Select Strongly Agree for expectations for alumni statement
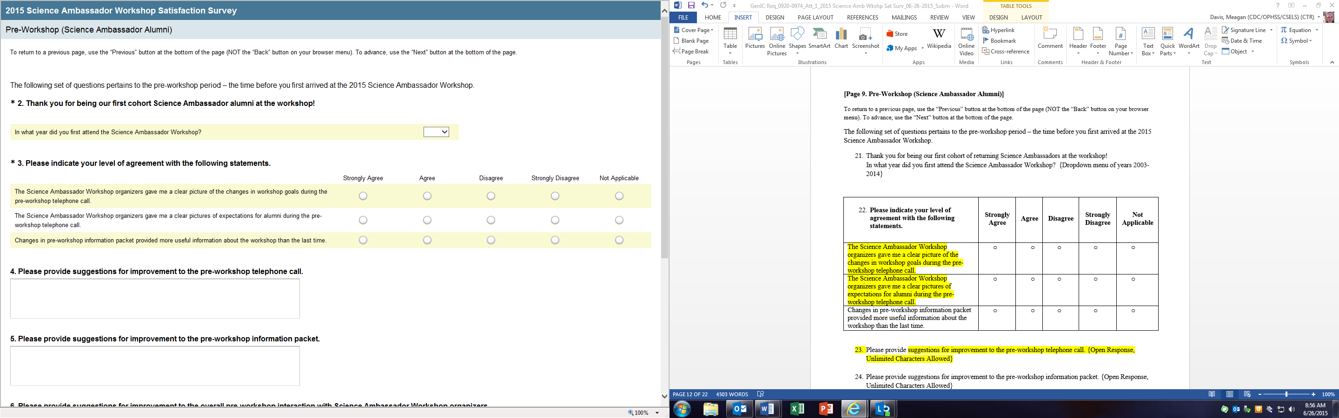 tap(363, 220)
